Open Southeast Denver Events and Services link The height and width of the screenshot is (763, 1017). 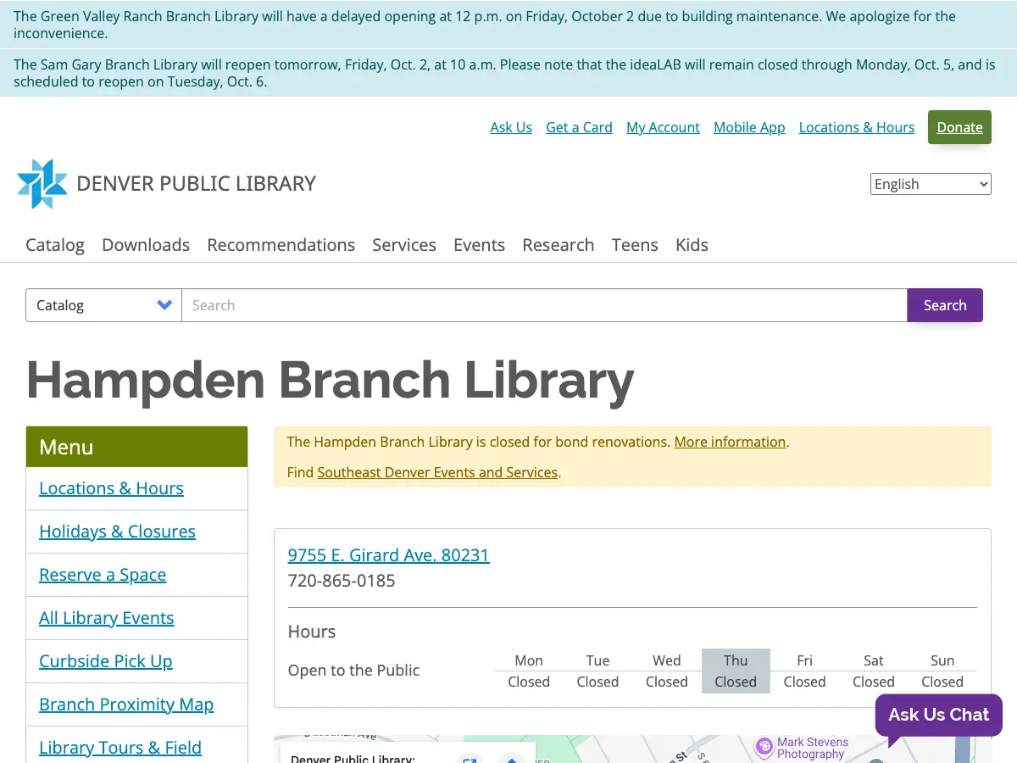point(437,472)
